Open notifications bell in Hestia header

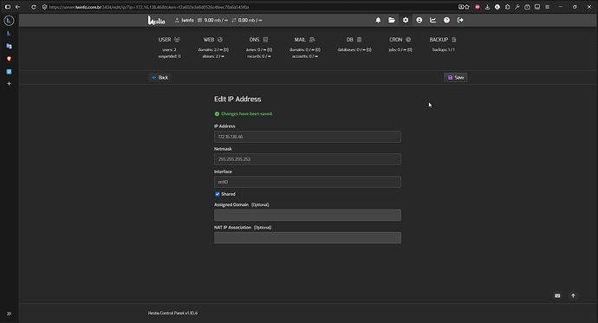[x=378, y=20]
